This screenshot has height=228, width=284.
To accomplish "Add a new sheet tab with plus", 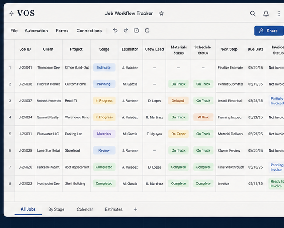I will tap(135, 209).
